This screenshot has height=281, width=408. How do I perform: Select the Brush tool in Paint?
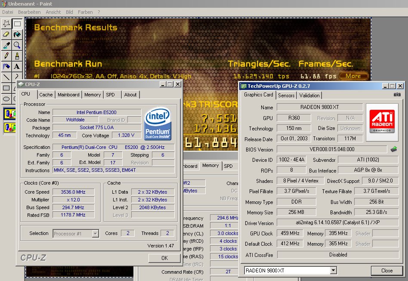pos(17,56)
